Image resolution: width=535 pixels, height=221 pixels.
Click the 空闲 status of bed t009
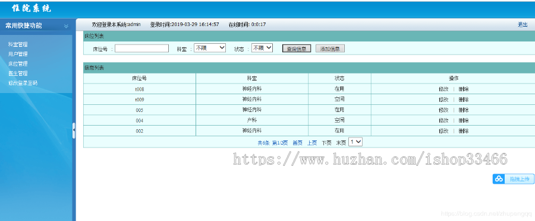339,100
